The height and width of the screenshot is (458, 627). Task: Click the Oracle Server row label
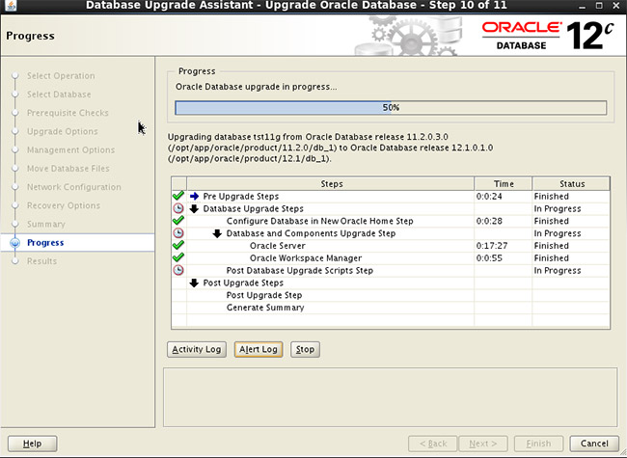click(278, 246)
